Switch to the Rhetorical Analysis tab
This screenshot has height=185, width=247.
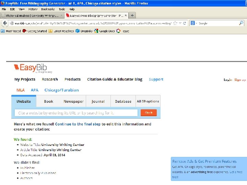coord(32,15)
